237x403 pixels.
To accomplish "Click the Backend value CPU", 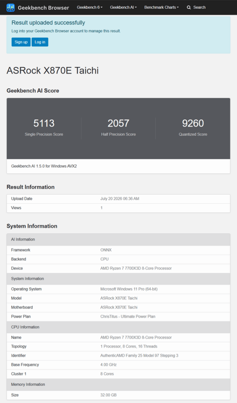I will point(104,259).
